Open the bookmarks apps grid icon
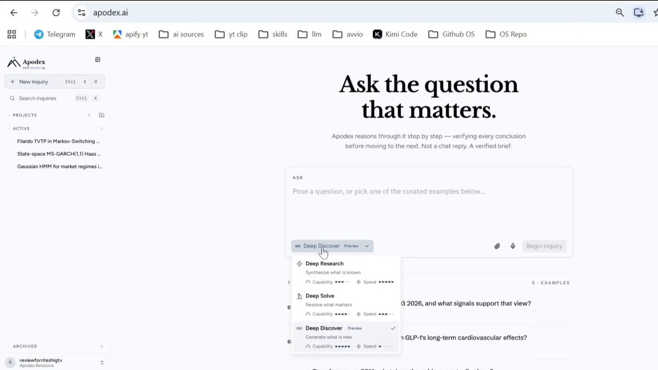This screenshot has width=658, height=370. (12, 34)
